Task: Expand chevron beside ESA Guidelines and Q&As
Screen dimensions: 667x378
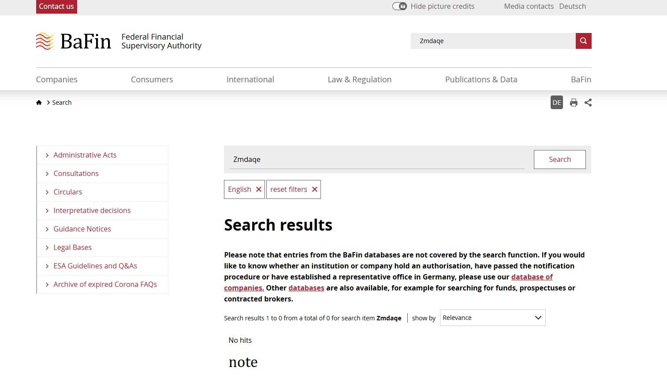Action: coord(47,266)
